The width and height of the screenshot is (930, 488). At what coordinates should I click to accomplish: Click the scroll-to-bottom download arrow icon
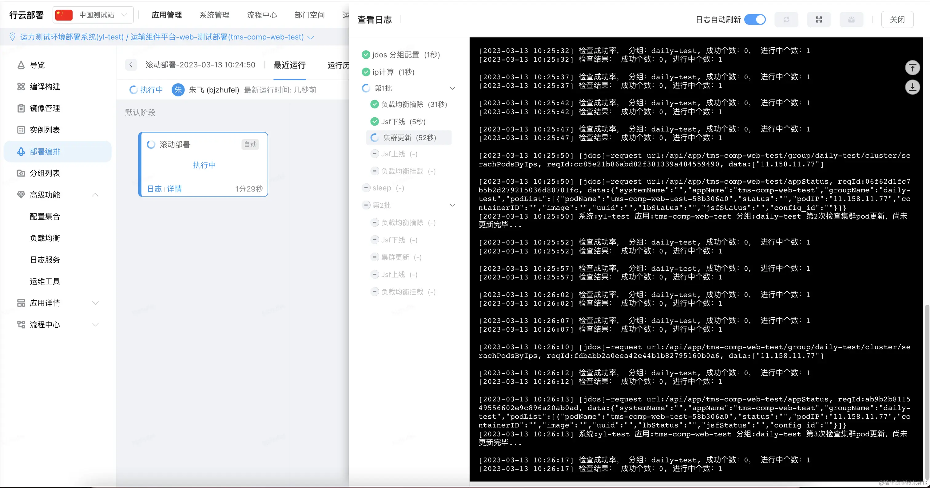click(912, 87)
